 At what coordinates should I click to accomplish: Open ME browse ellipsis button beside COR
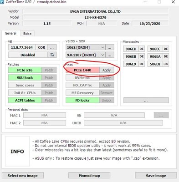tap(52, 47)
